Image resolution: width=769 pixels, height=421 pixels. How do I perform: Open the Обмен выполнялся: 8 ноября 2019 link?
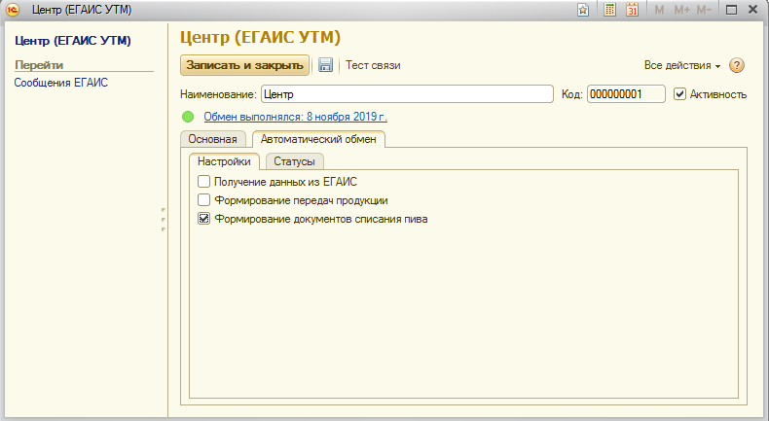click(x=296, y=117)
